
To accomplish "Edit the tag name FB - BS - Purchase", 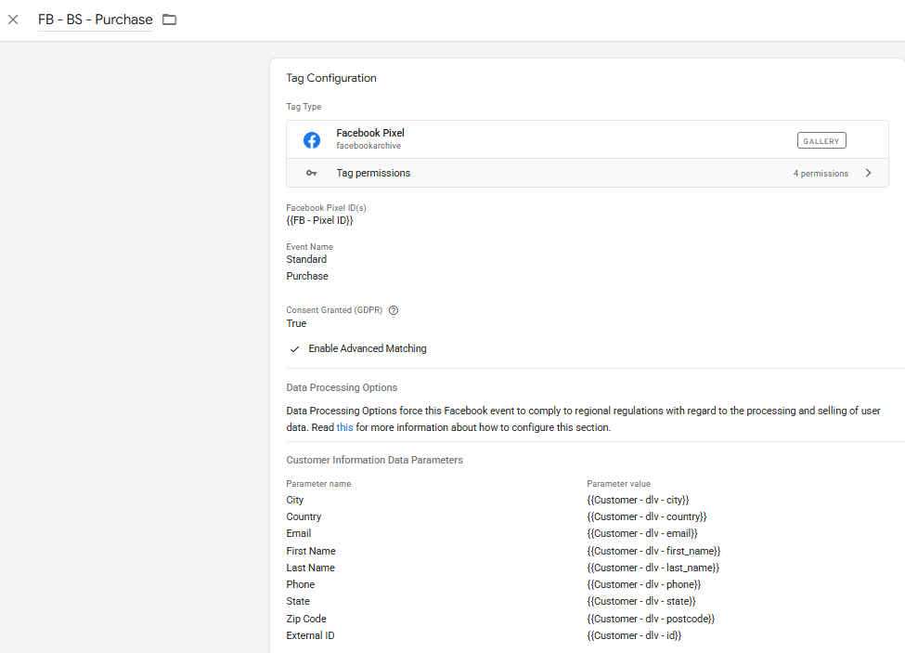I will pyautogui.click(x=95, y=20).
